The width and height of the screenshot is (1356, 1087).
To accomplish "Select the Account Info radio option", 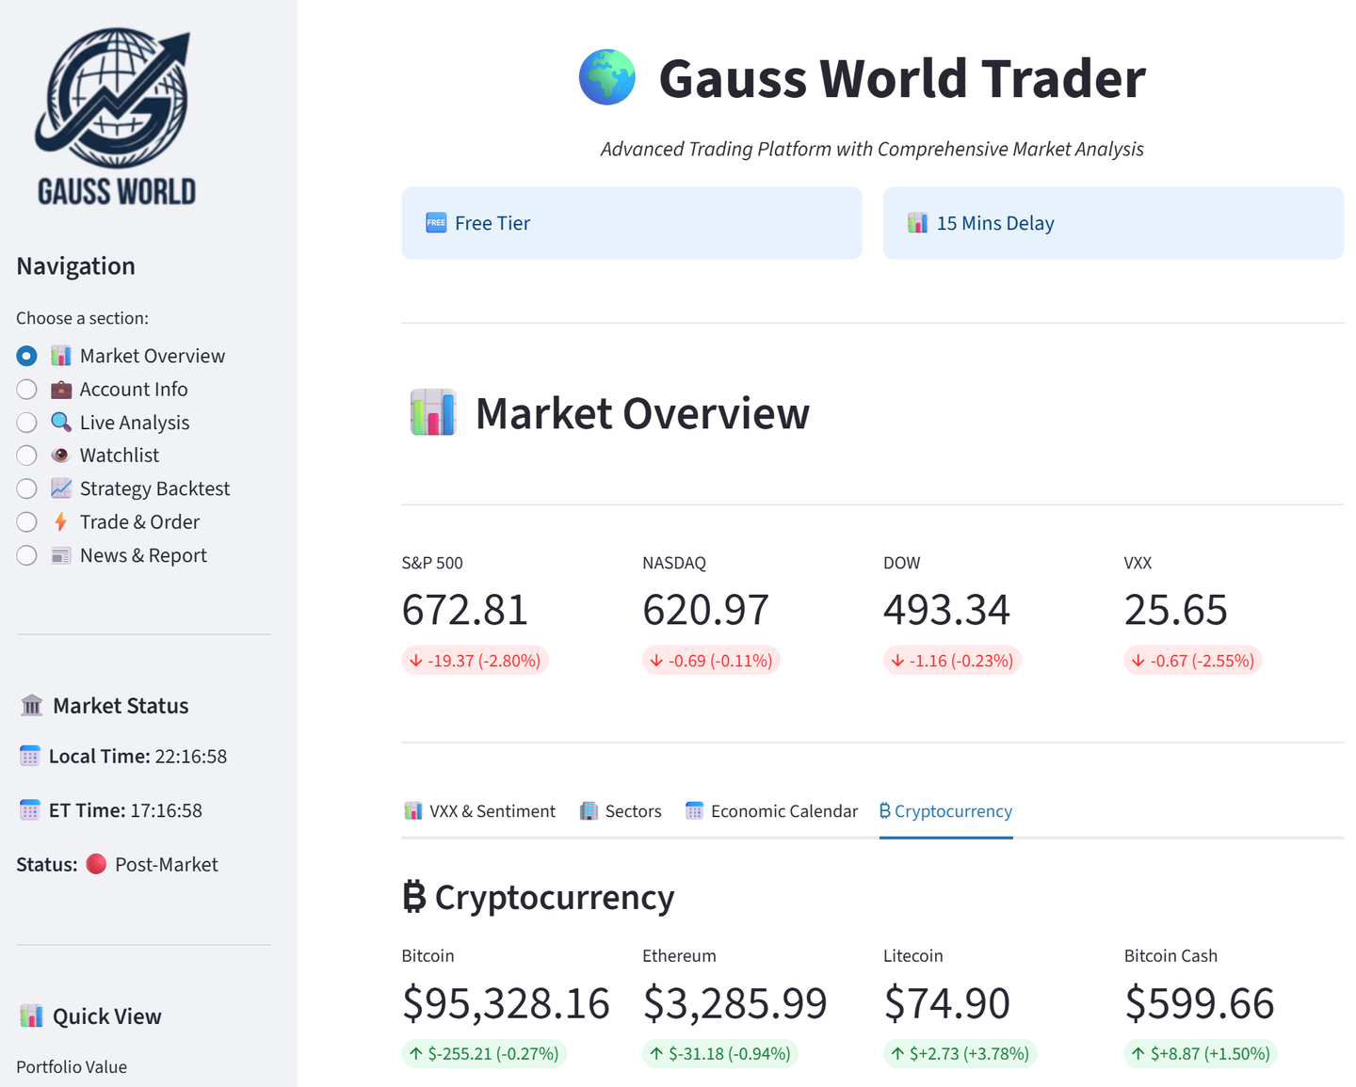I will [26, 390].
